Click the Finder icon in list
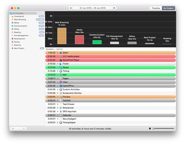Viewport: 185px width, 144px height. click(x=60, y=64)
